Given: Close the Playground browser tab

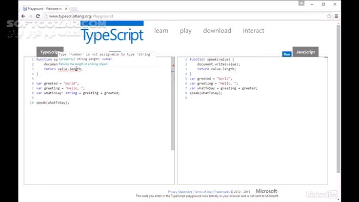Looking at the screenshot, I should (x=66, y=9).
